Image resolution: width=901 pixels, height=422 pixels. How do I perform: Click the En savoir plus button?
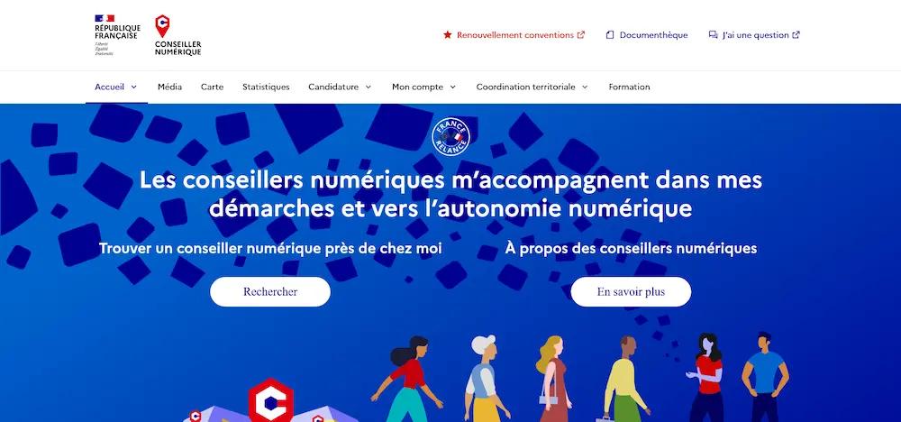click(x=631, y=291)
